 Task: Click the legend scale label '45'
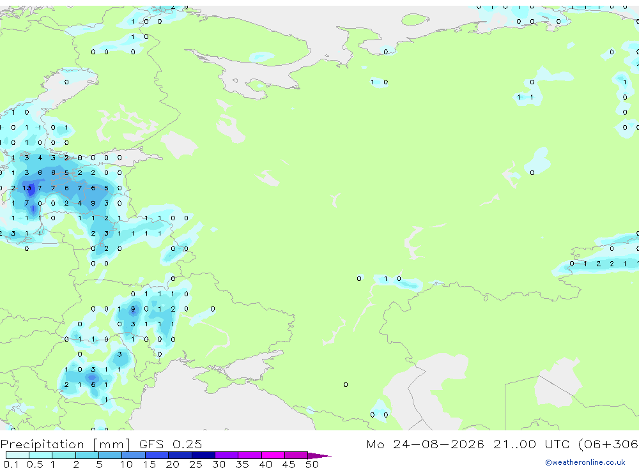click(x=289, y=464)
